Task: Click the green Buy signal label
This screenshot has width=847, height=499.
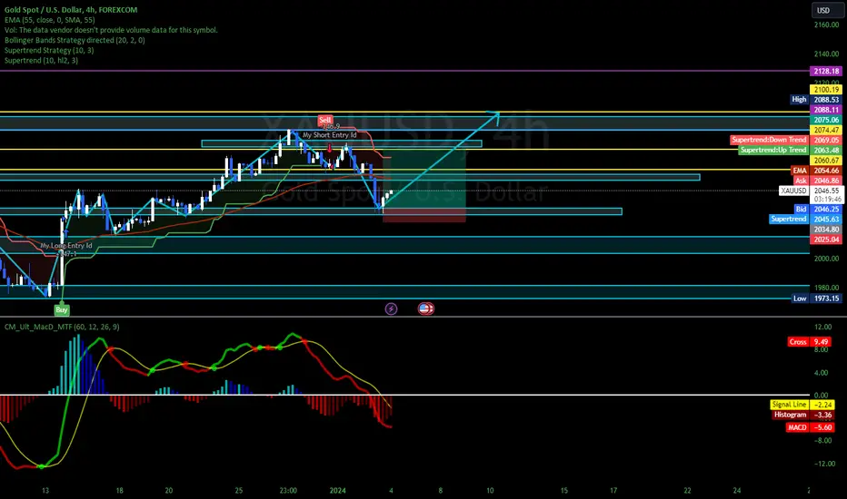Action: pyautogui.click(x=62, y=309)
